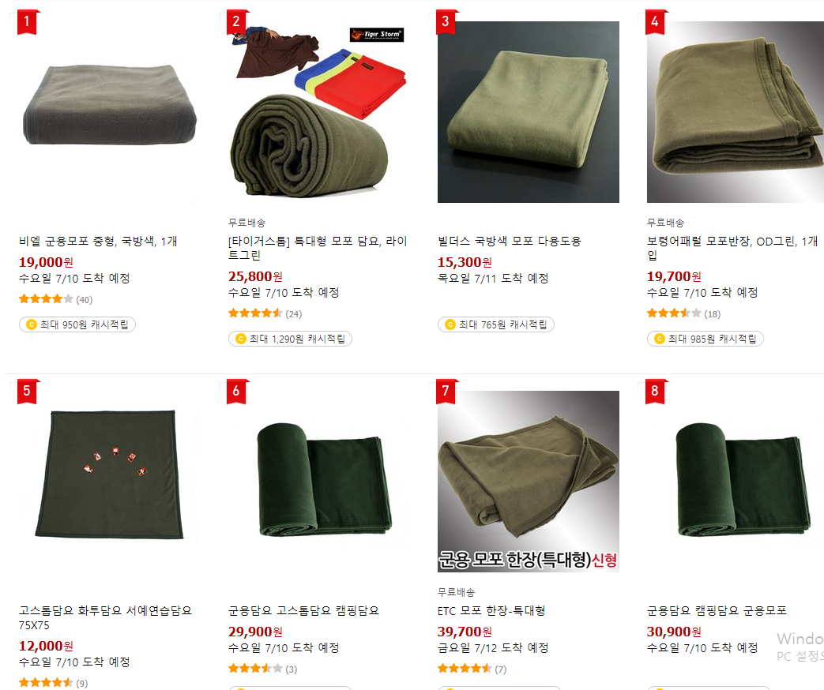Screen dimensions: 824x690
Task: Open the 군용모포 한장(특대형) product photo
Action: [x=529, y=482]
